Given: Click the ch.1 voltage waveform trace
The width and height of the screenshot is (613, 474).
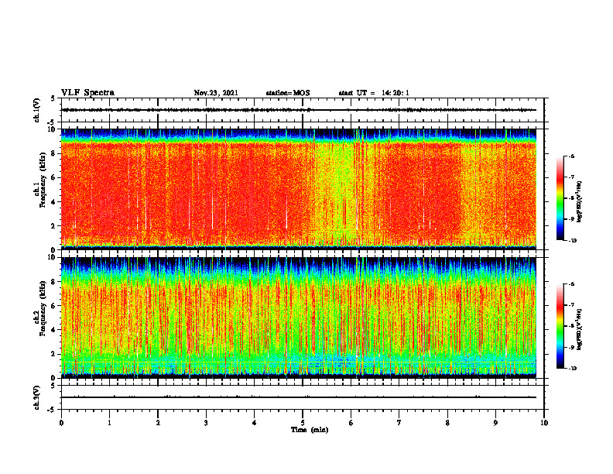Looking at the screenshot, I should (x=299, y=110).
